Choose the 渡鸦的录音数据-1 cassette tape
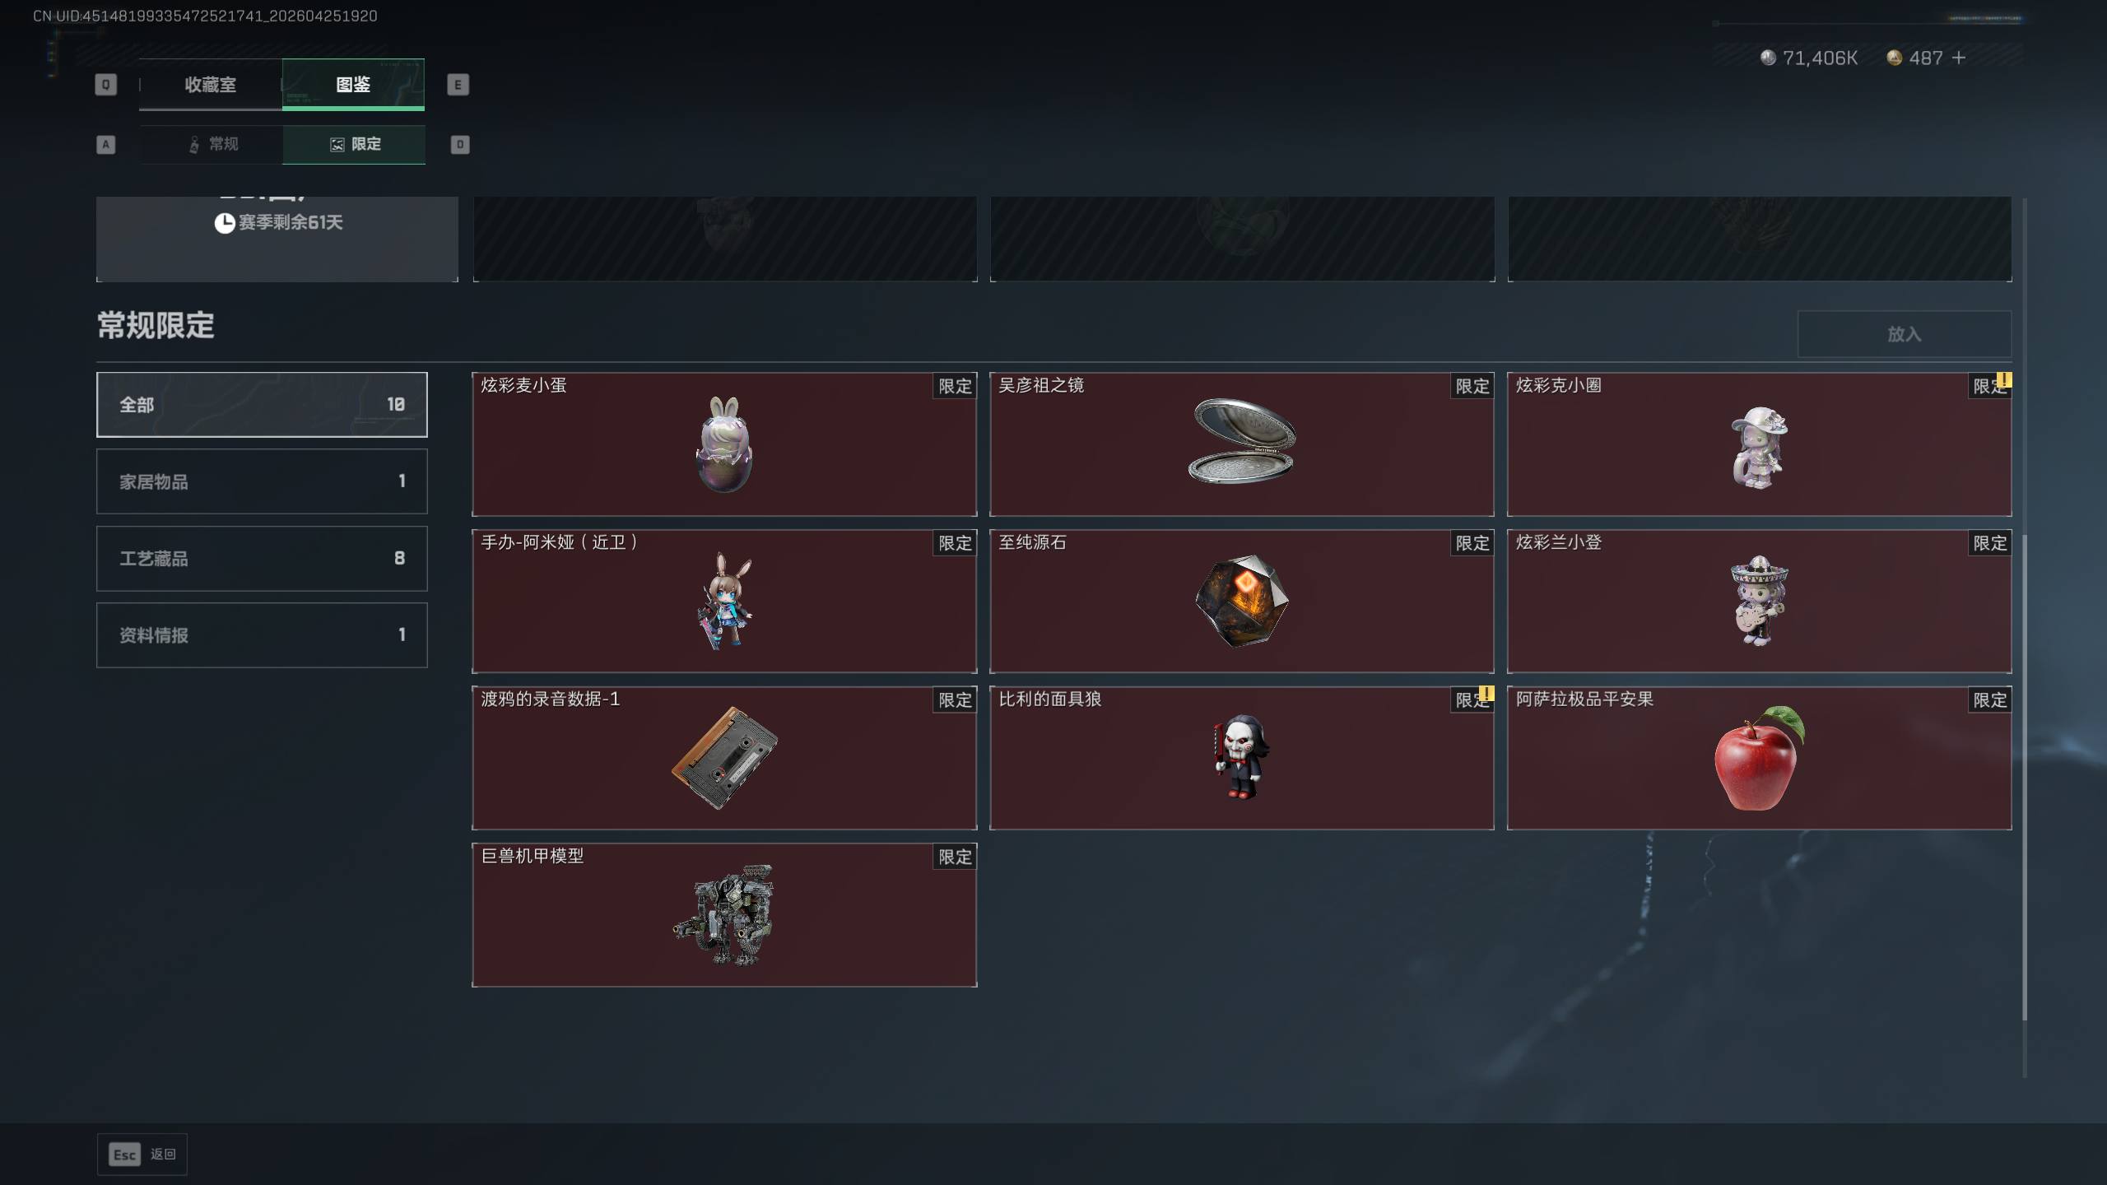The image size is (2107, 1185). click(724, 758)
